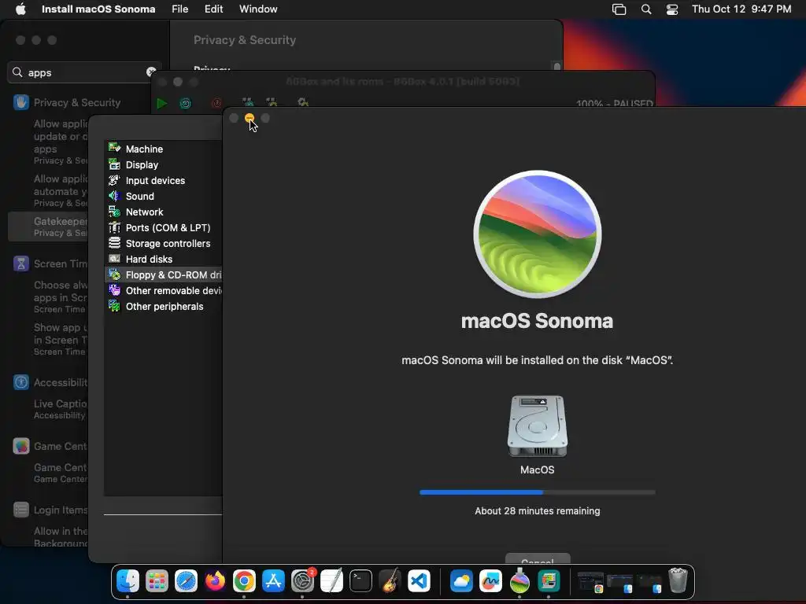Select Screen Time in Settings sidebar
The height and width of the screenshot is (604, 806).
(51, 263)
